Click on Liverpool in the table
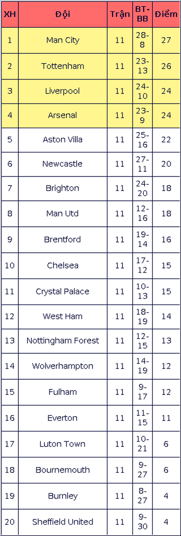 [x=63, y=91]
